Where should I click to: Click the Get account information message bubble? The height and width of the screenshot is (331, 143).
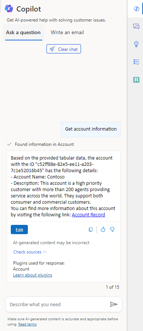tap(91, 129)
